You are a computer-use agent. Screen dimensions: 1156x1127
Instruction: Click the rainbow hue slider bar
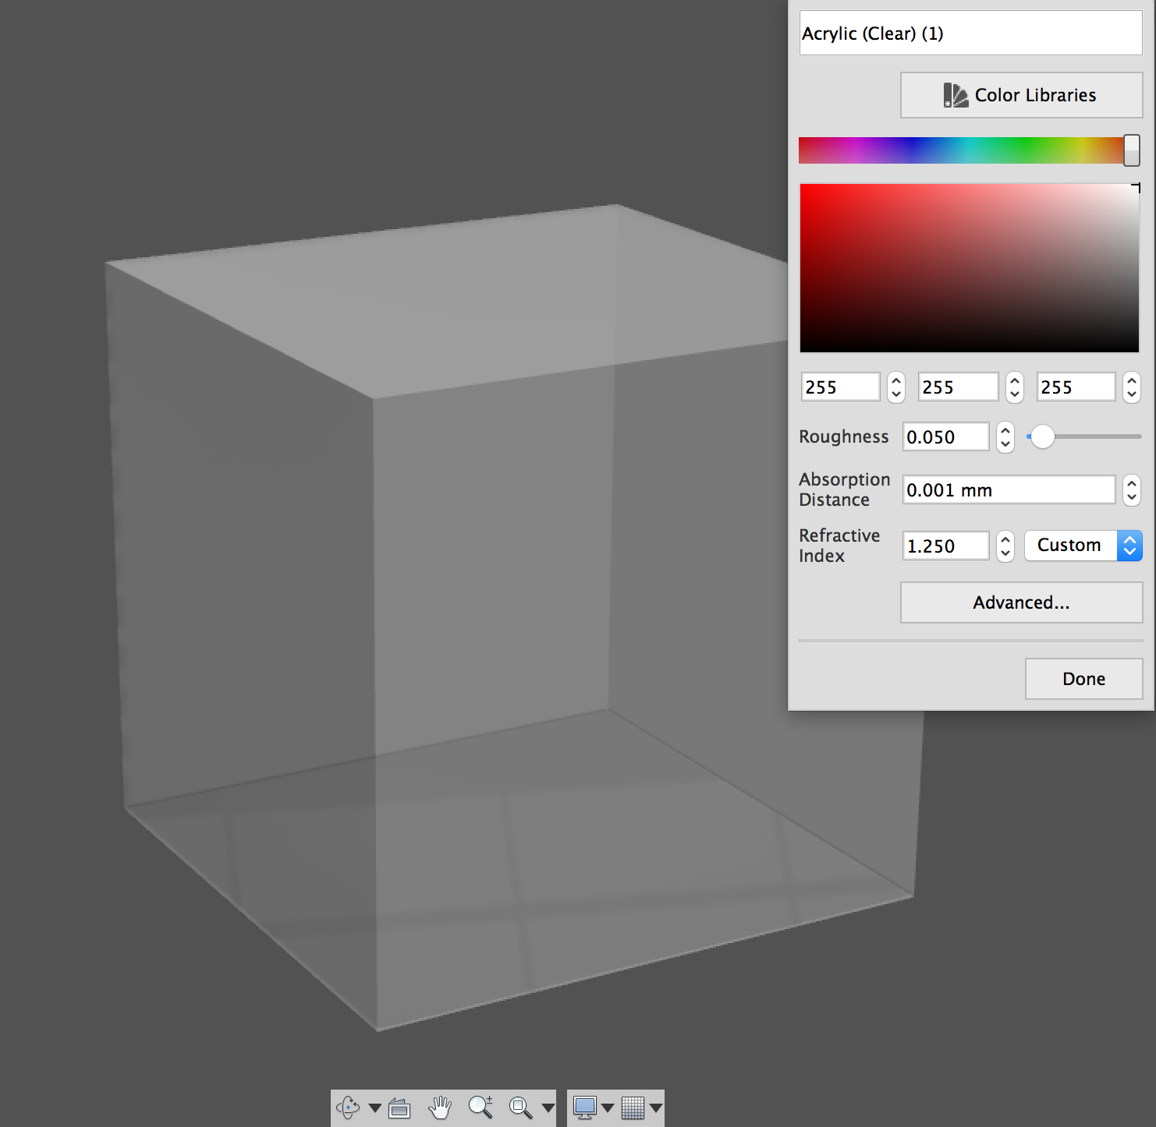coord(962,150)
